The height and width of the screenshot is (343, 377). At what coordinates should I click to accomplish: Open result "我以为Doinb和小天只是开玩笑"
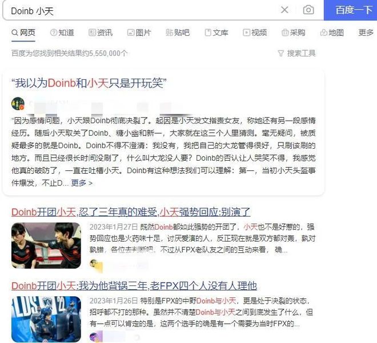click(x=89, y=83)
